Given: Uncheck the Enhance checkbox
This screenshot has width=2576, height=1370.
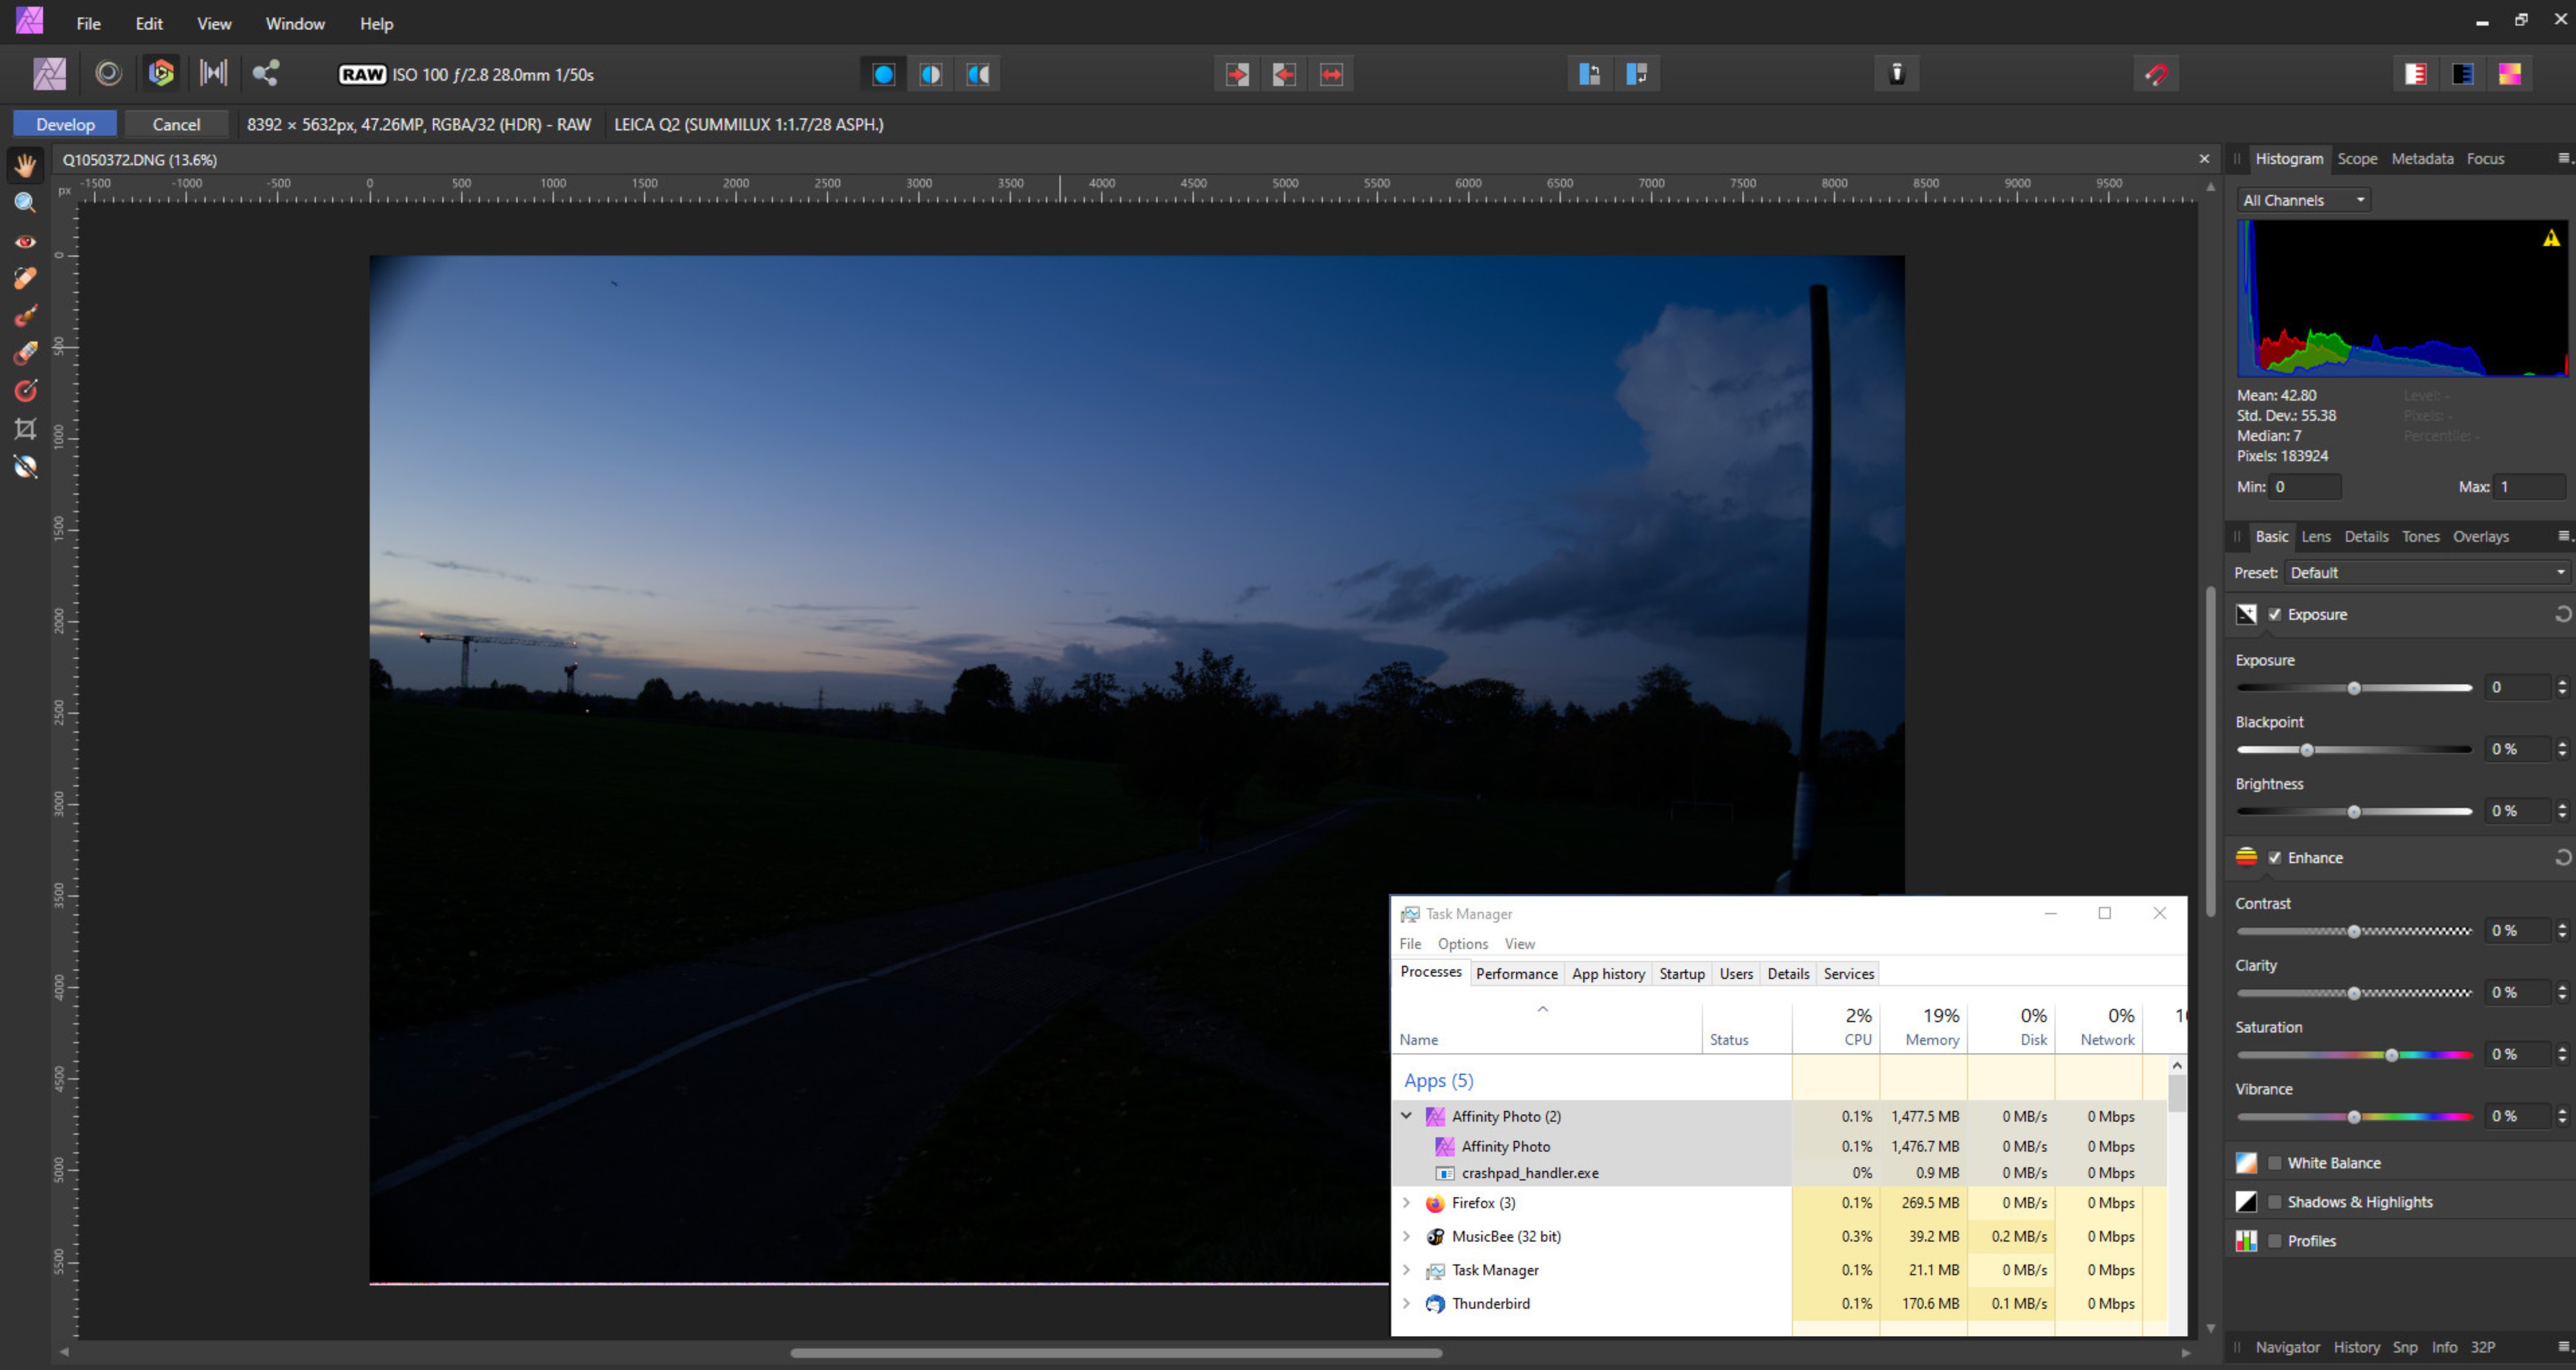Looking at the screenshot, I should point(2275,858).
